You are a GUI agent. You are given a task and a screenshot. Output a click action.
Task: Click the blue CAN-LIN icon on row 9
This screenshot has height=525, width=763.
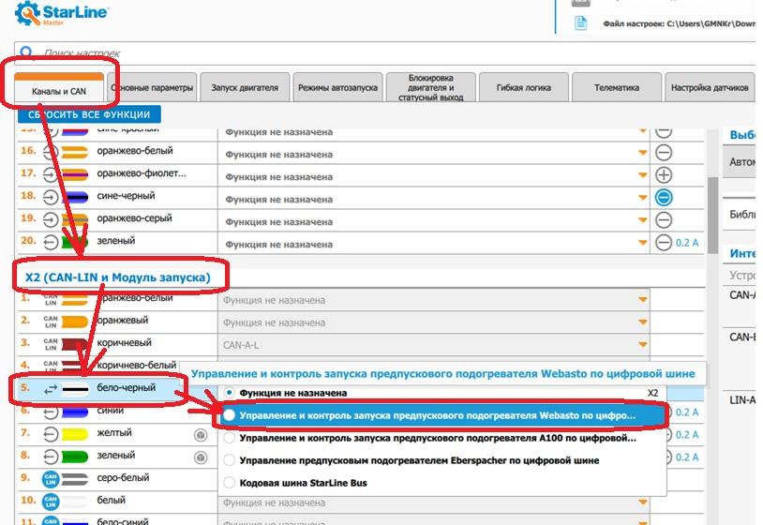click(51, 480)
